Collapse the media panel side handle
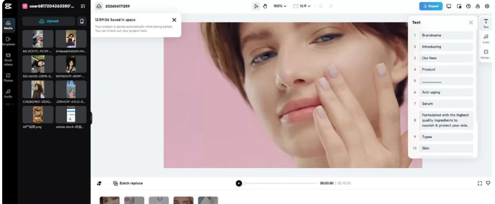This screenshot has width=495, height=204. coord(91,118)
